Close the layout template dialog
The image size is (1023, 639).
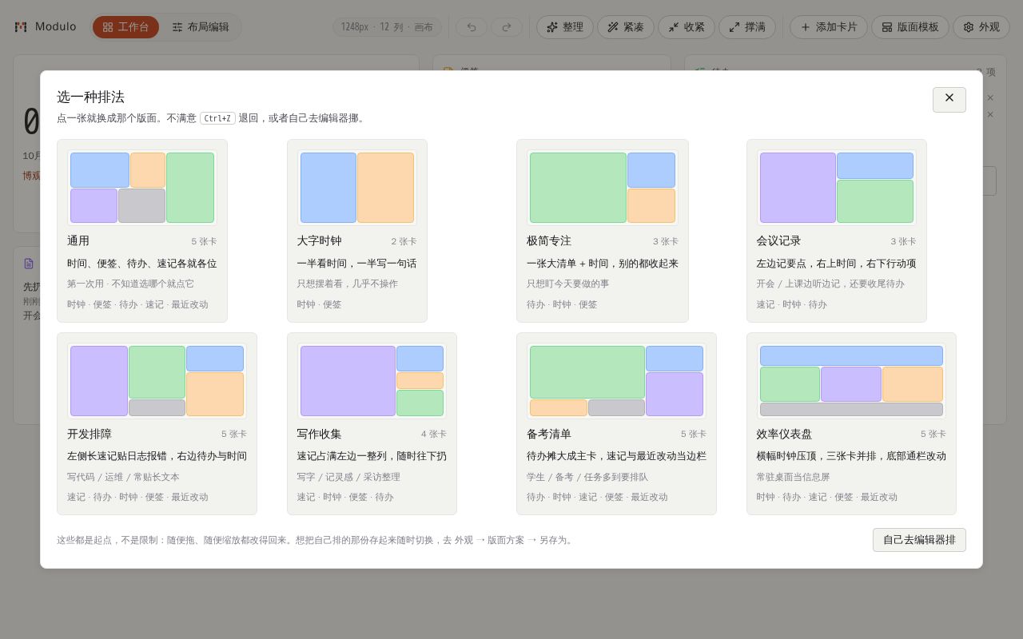pos(949,99)
